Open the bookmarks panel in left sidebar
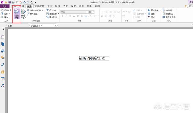Viewport: 193px width, 113px height. coord(3,37)
